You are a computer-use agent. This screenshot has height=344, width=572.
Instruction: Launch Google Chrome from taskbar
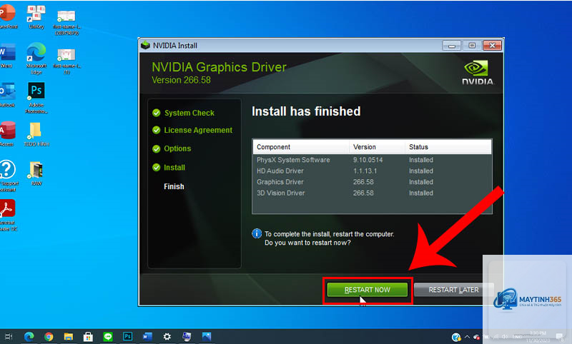(49, 337)
